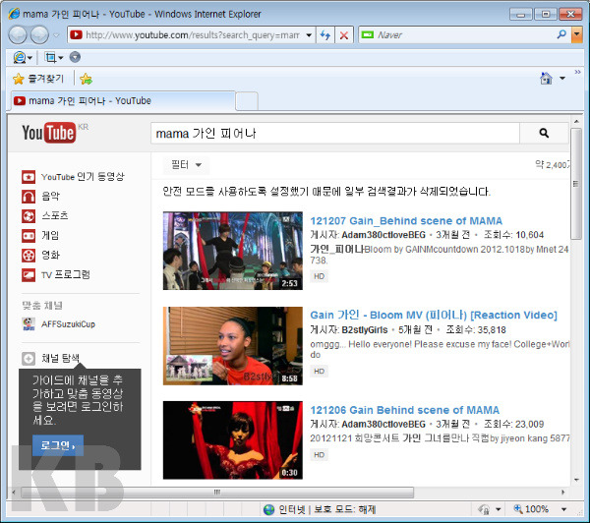Click the 스포츠 soccer ball icon

point(29,216)
